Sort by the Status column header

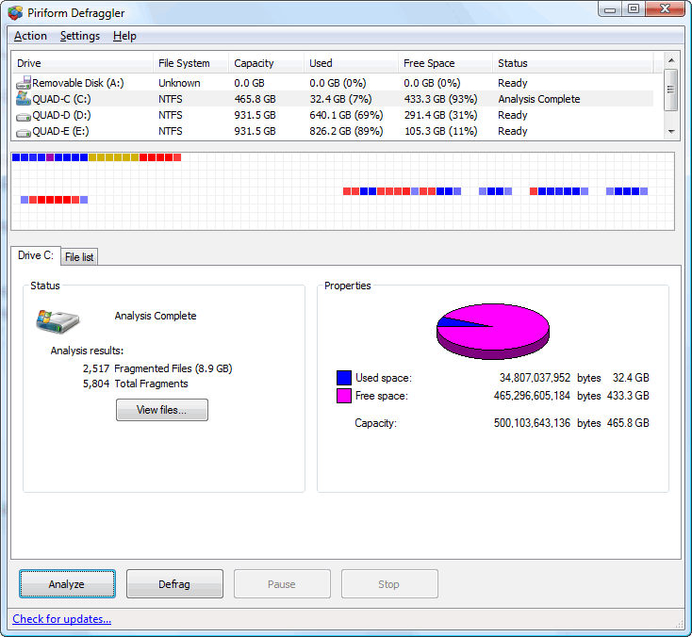coord(572,63)
